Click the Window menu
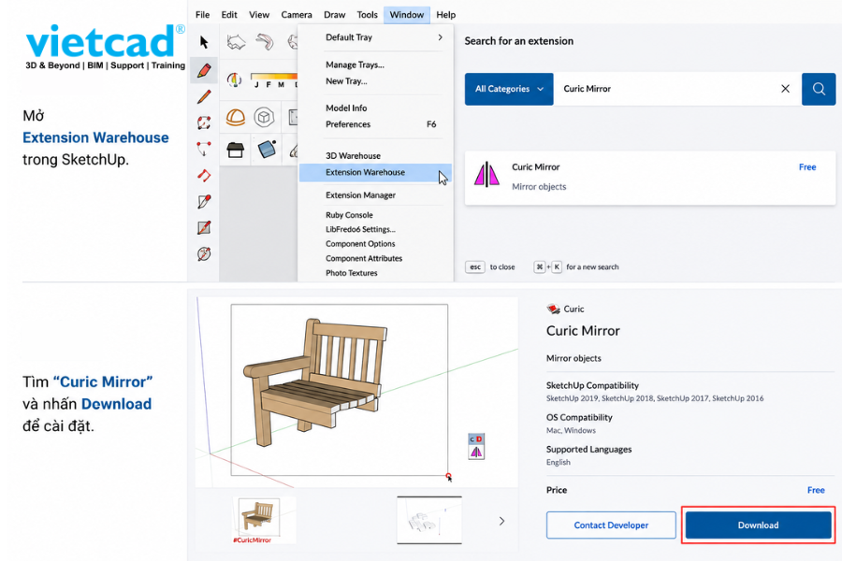842x561 pixels. 407,15
